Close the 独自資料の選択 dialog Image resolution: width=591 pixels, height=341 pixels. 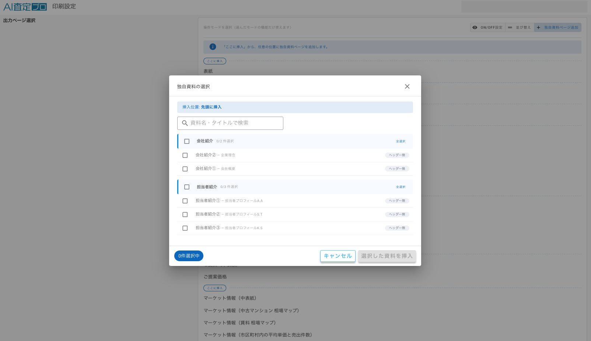(407, 86)
